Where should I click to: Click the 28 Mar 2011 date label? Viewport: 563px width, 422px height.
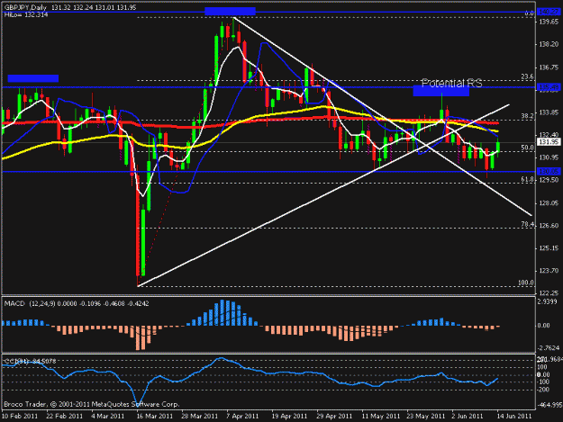pyautogui.click(x=200, y=416)
